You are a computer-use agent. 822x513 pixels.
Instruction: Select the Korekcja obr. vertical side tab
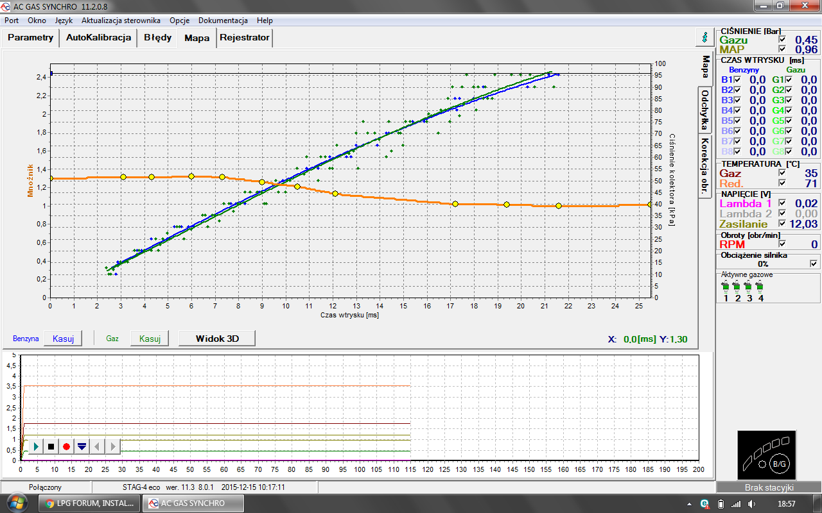pos(705,165)
